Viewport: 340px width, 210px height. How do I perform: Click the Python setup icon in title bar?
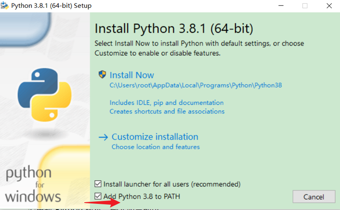(x=5, y=6)
